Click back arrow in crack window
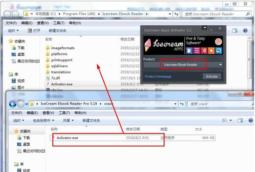This screenshot has height=172, width=255. (13, 104)
